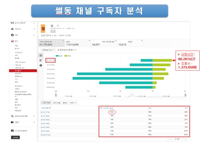
Task: Open the red analytics bar chart icon
Action: click(12, 41)
